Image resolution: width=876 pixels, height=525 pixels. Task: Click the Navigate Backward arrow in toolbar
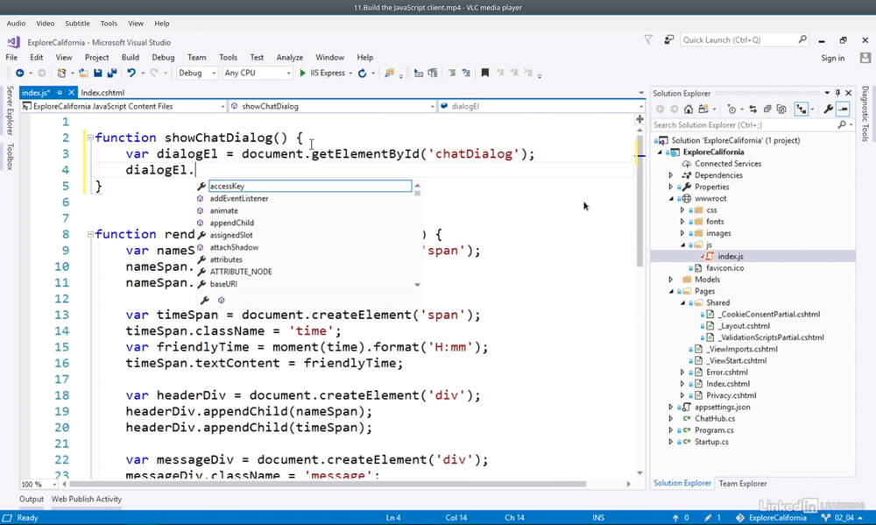coord(19,74)
